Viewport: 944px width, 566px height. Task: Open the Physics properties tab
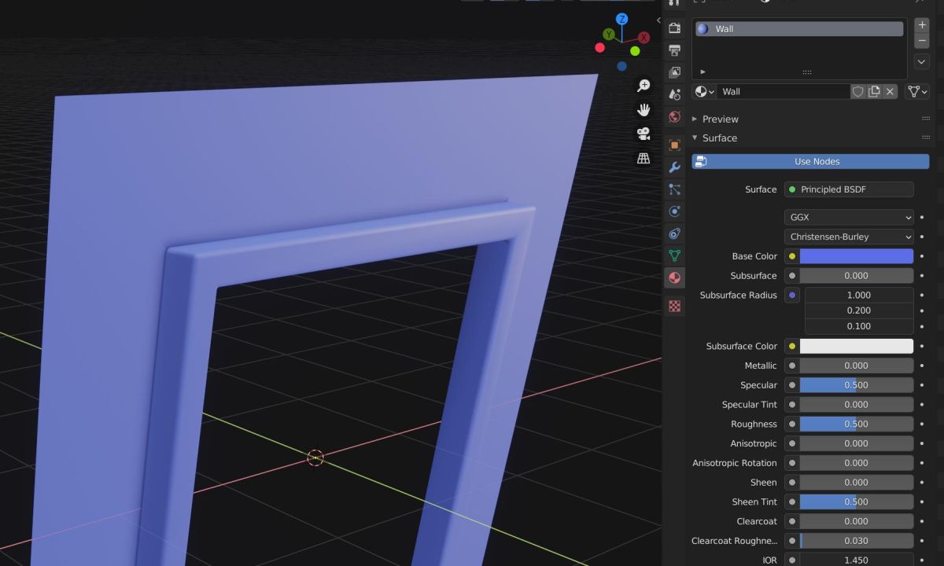pos(674,211)
